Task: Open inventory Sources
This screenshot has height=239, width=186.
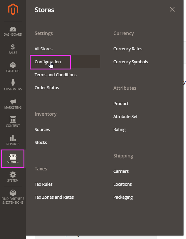Action: point(42,130)
